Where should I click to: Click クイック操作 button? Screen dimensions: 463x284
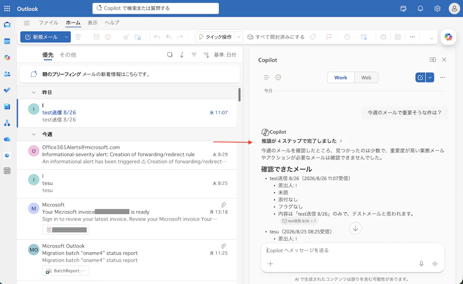216,37
